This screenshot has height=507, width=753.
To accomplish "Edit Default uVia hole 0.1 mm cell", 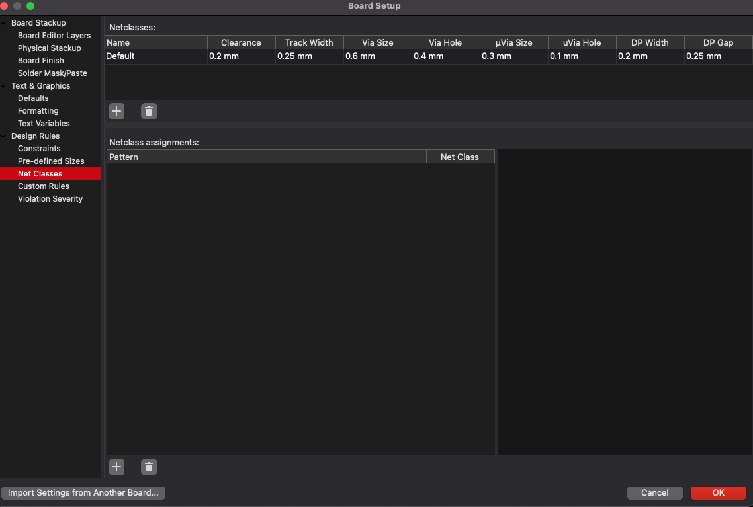I will pyautogui.click(x=582, y=56).
